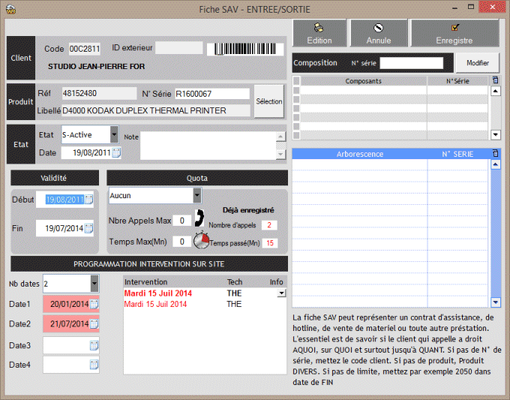Screen dimensions: 510x400
Task: Open the Info dropdown on first intervention row
Action: (x=282, y=293)
